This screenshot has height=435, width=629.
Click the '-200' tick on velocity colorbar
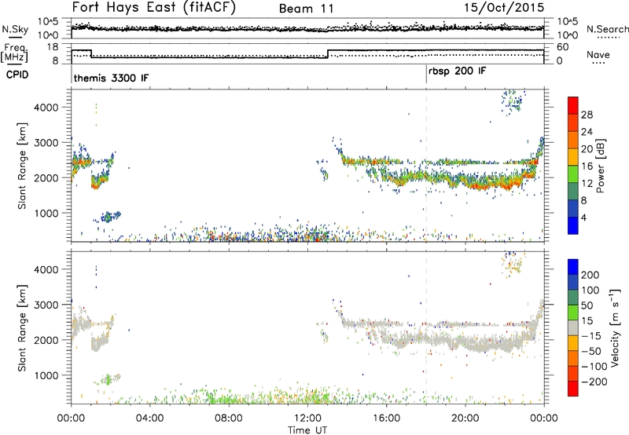click(x=594, y=382)
